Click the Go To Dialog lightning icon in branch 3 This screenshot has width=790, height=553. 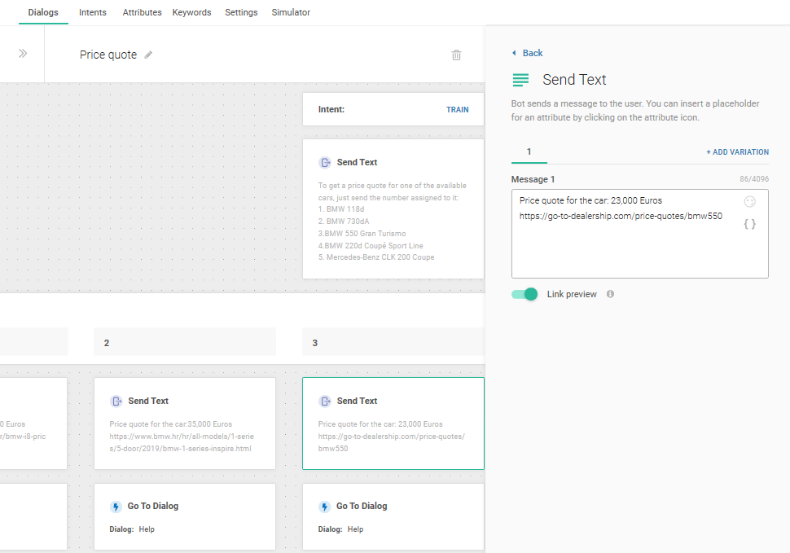click(325, 507)
